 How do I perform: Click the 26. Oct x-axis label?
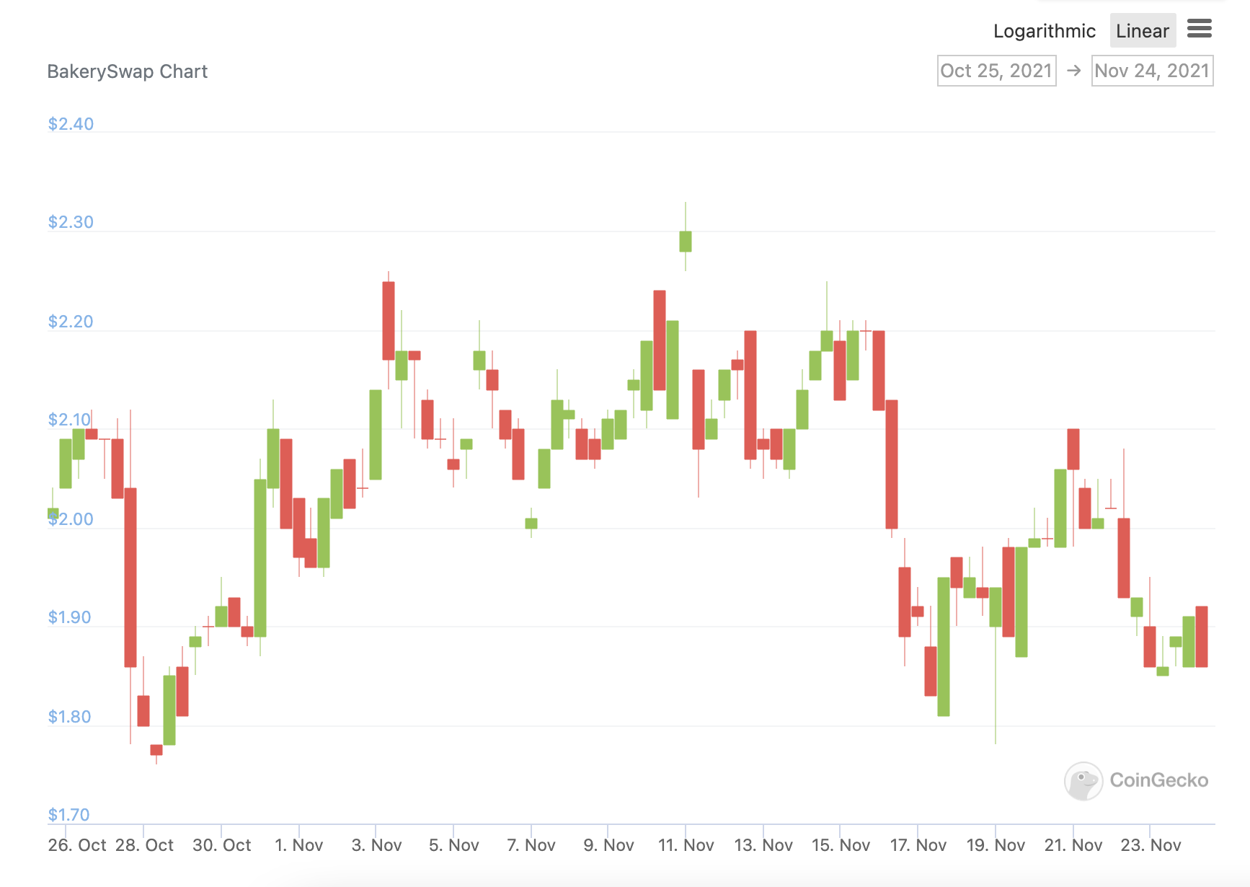(x=77, y=845)
